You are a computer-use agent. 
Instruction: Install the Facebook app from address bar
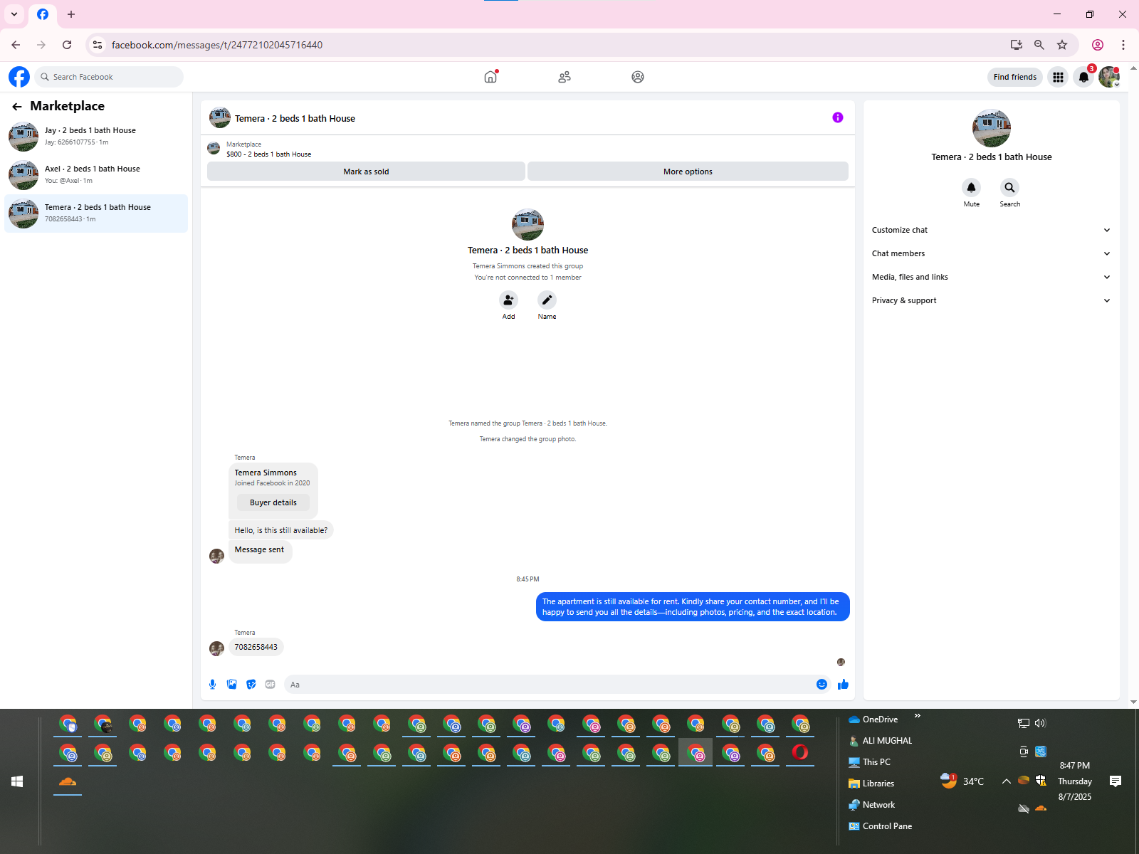tap(1017, 45)
